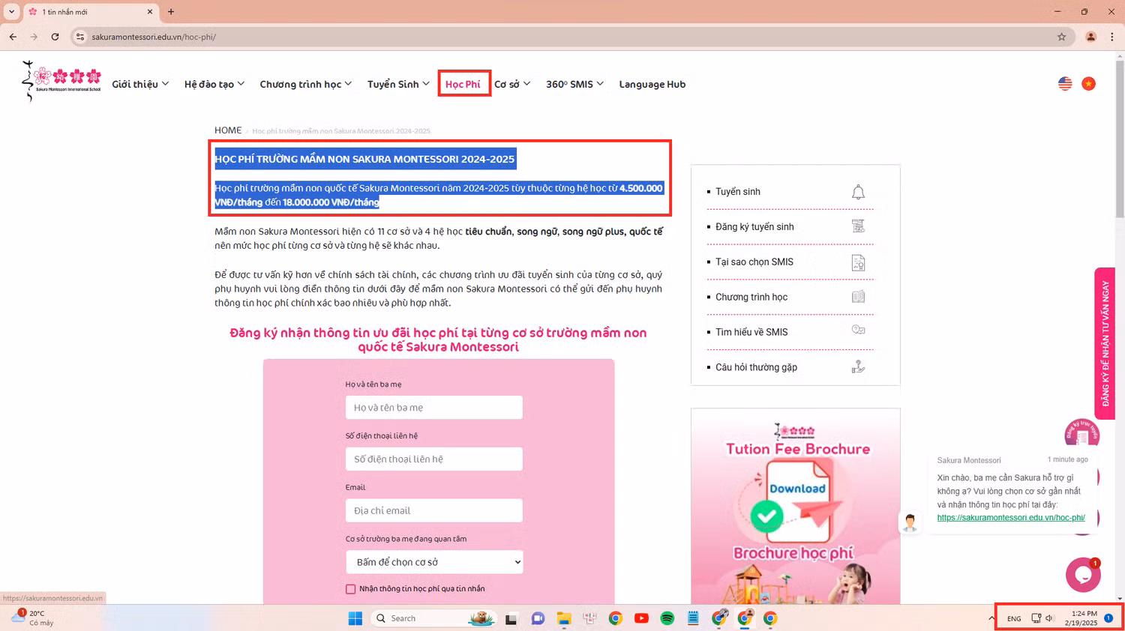
Task: Open the 'Language Hub' menu item
Action: pyautogui.click(x=652, y=84)
